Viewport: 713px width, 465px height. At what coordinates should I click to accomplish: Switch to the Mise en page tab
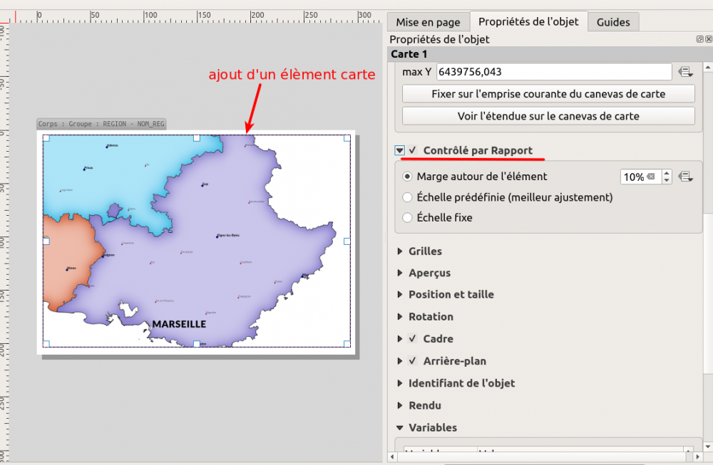[x=429, y=22]
